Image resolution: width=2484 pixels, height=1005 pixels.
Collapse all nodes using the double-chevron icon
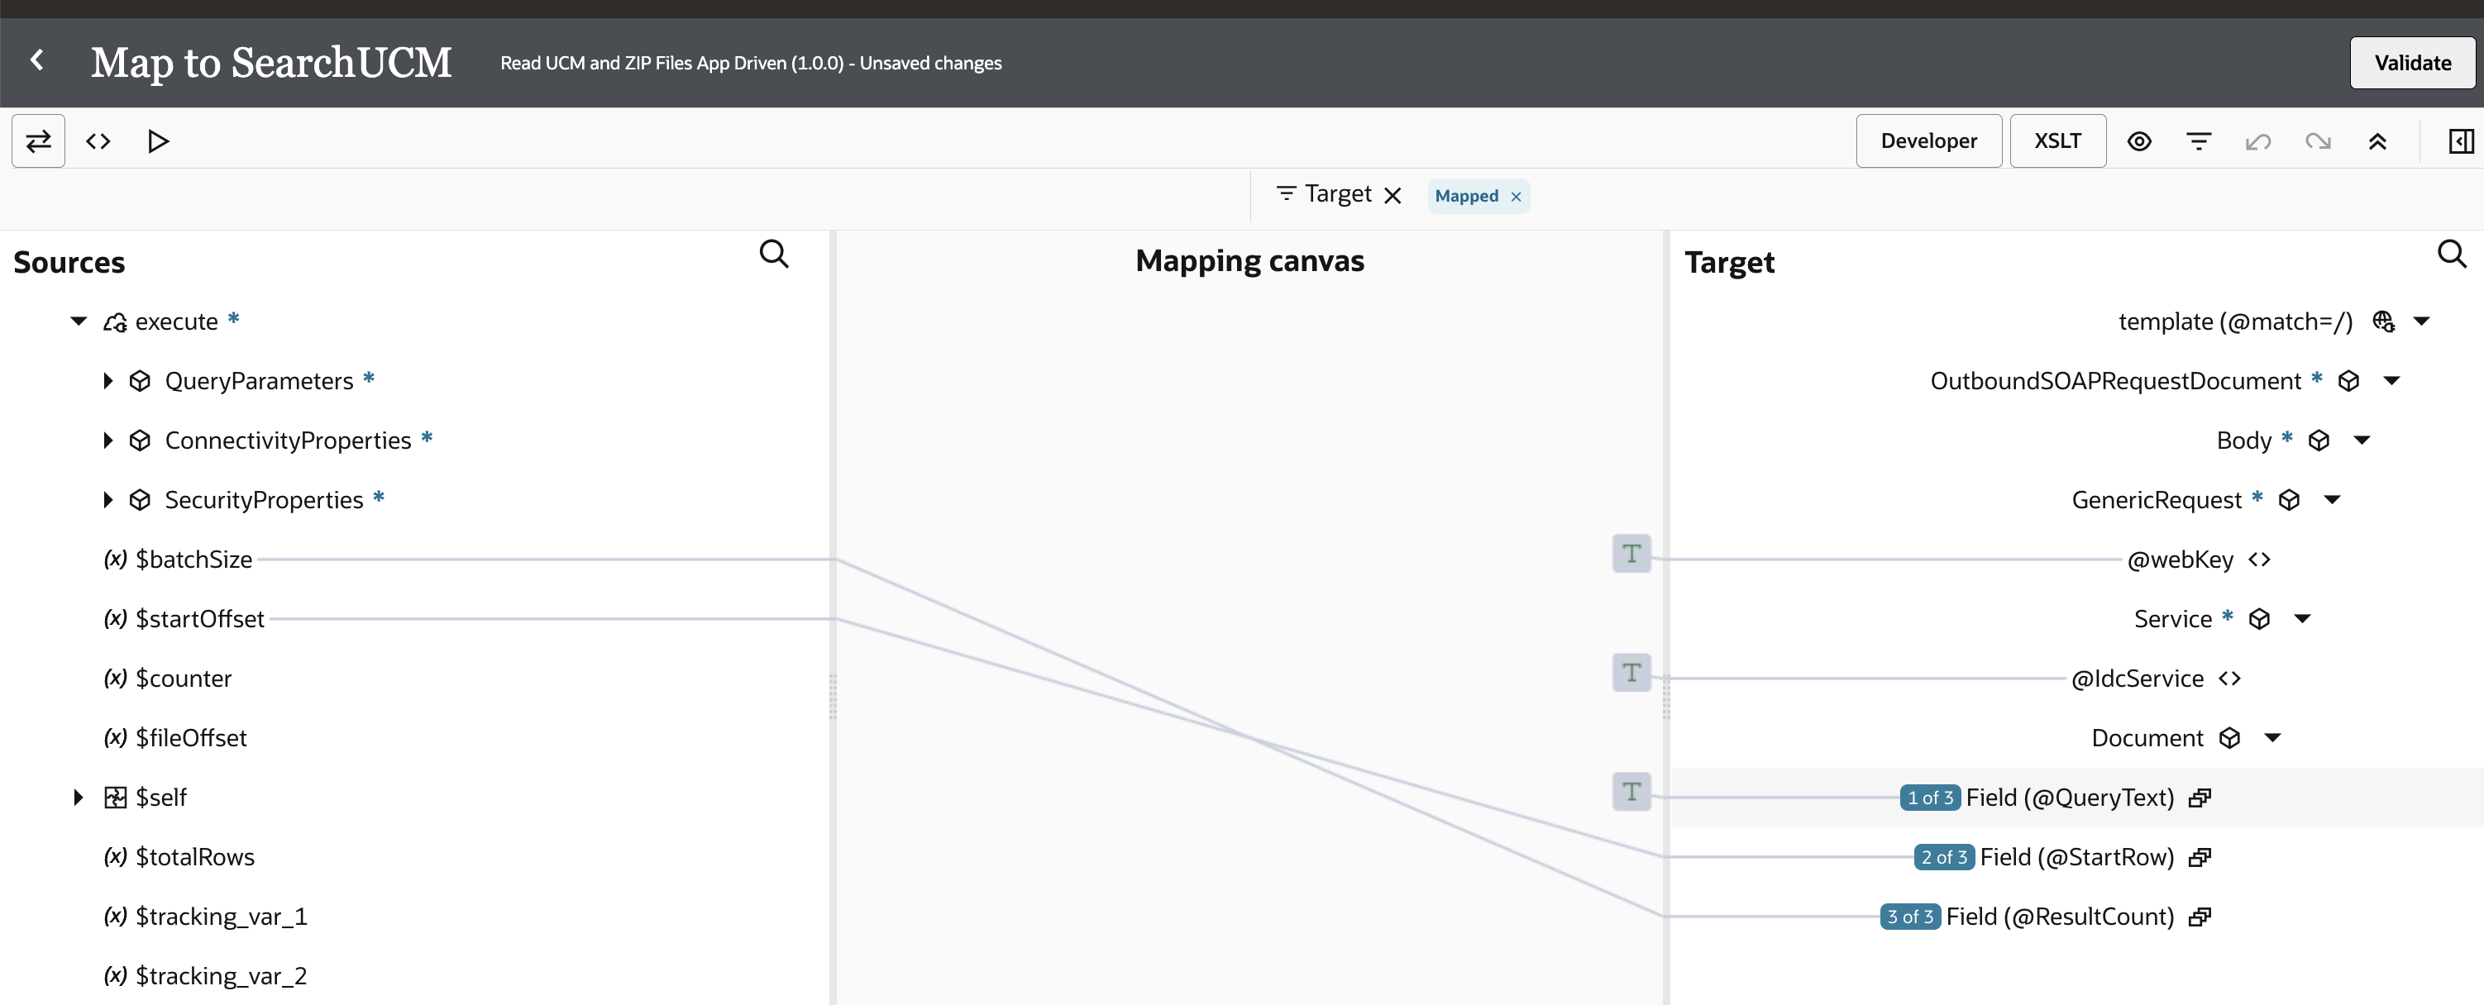2379,141
